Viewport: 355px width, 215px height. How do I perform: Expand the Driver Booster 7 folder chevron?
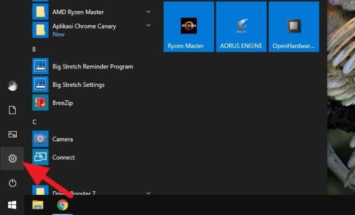(x=149, y=193)
